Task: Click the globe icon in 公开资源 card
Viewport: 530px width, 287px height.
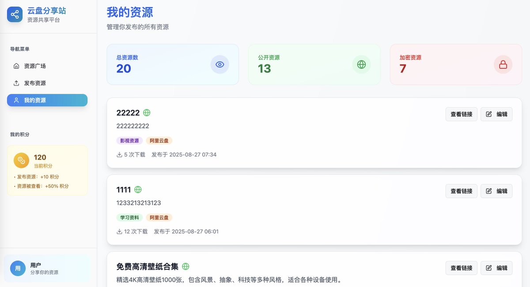Action: (x=361, y=64)
